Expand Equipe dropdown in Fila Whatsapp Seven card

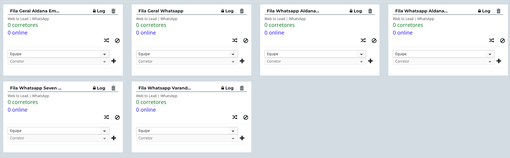[x=58, y=131]
